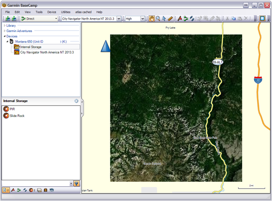The width and height of the screenshot is (272, 201).
Task: Click the window reposition double-arrow icon
Action: pos(246,5)
